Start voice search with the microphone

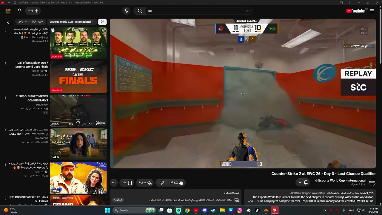click(126, 11)
